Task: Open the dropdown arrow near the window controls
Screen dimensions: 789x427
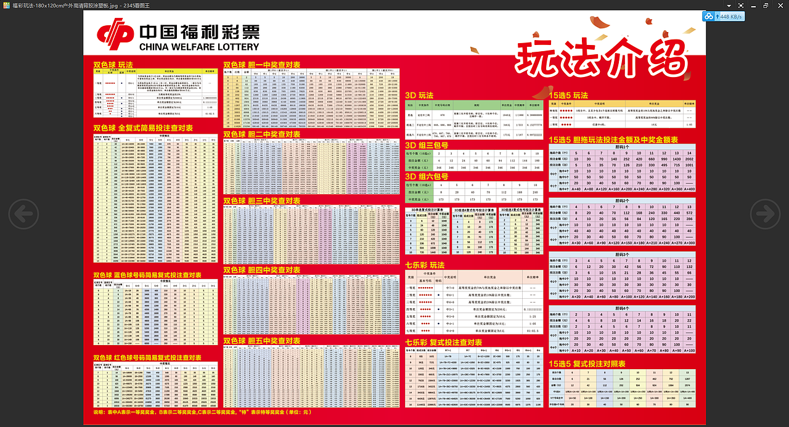Action: click(728, 5)
